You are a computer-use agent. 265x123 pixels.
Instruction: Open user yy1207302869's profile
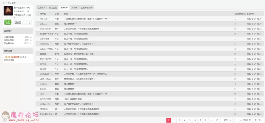[46, 49]
